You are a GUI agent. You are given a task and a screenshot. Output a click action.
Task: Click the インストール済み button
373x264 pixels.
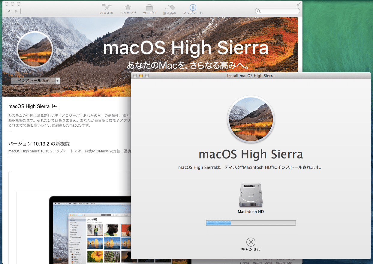(33, 81)
